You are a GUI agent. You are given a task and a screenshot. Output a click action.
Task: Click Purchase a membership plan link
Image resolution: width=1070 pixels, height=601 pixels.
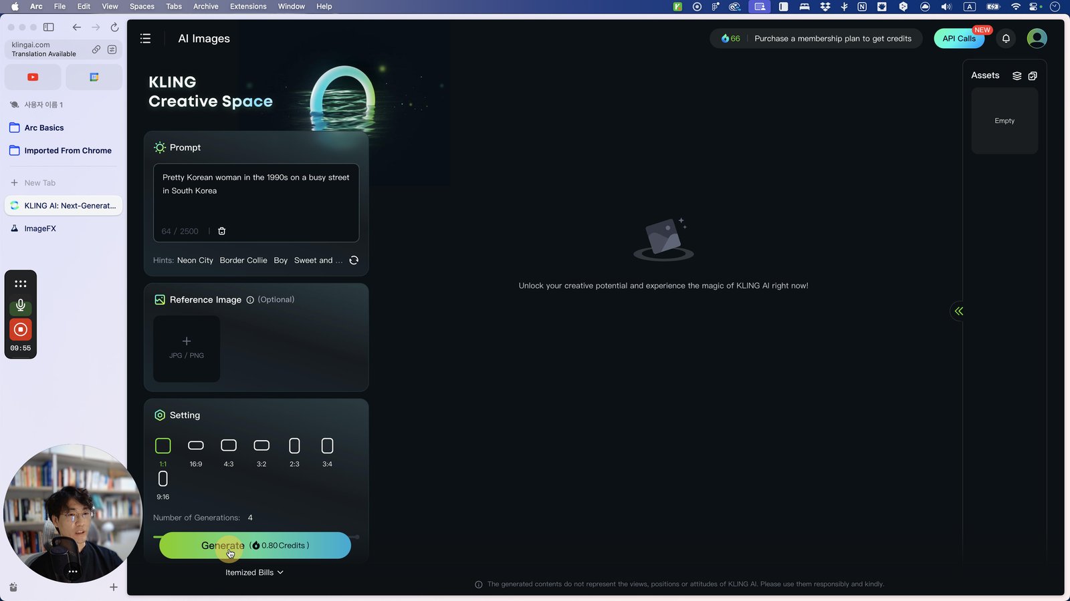tap(833, 39)
